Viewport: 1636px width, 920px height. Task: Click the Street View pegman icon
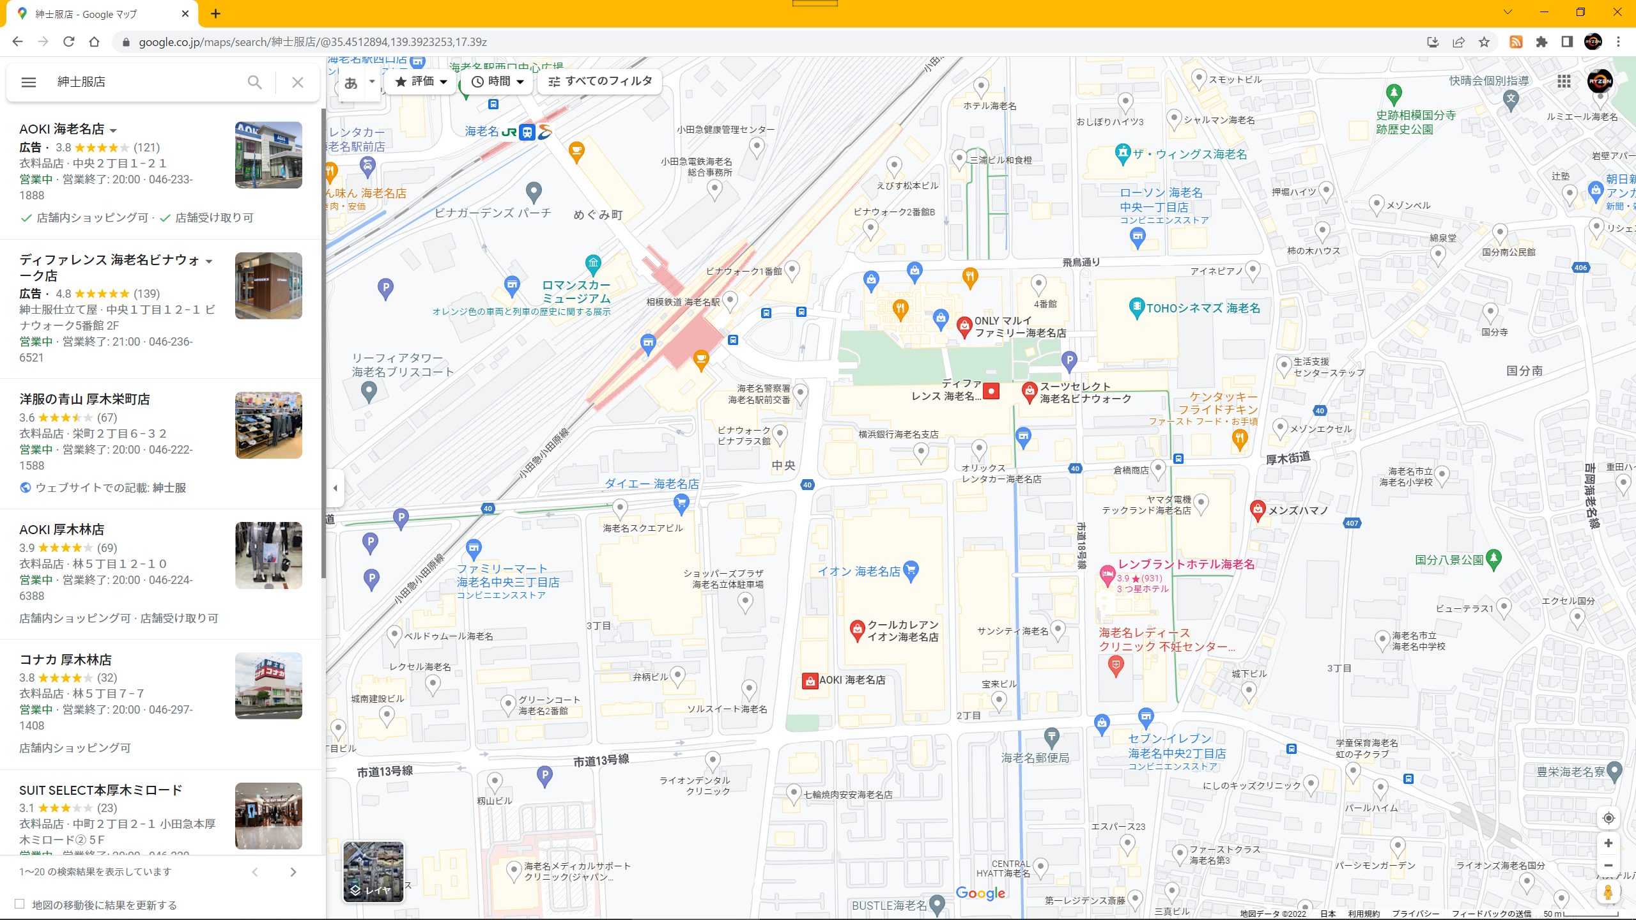pos(1609,893)
